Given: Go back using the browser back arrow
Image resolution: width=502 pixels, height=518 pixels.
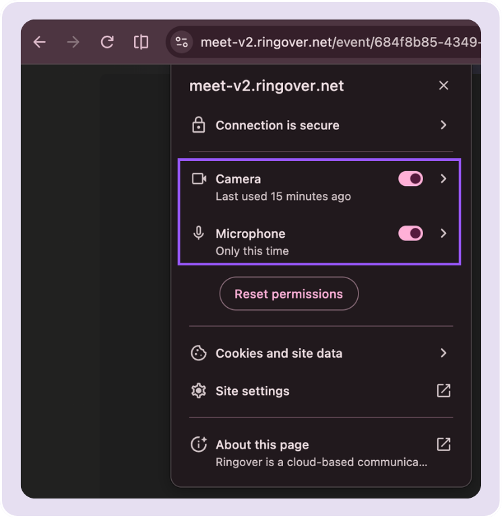Looking at the screenshot, I should point(40,42).
